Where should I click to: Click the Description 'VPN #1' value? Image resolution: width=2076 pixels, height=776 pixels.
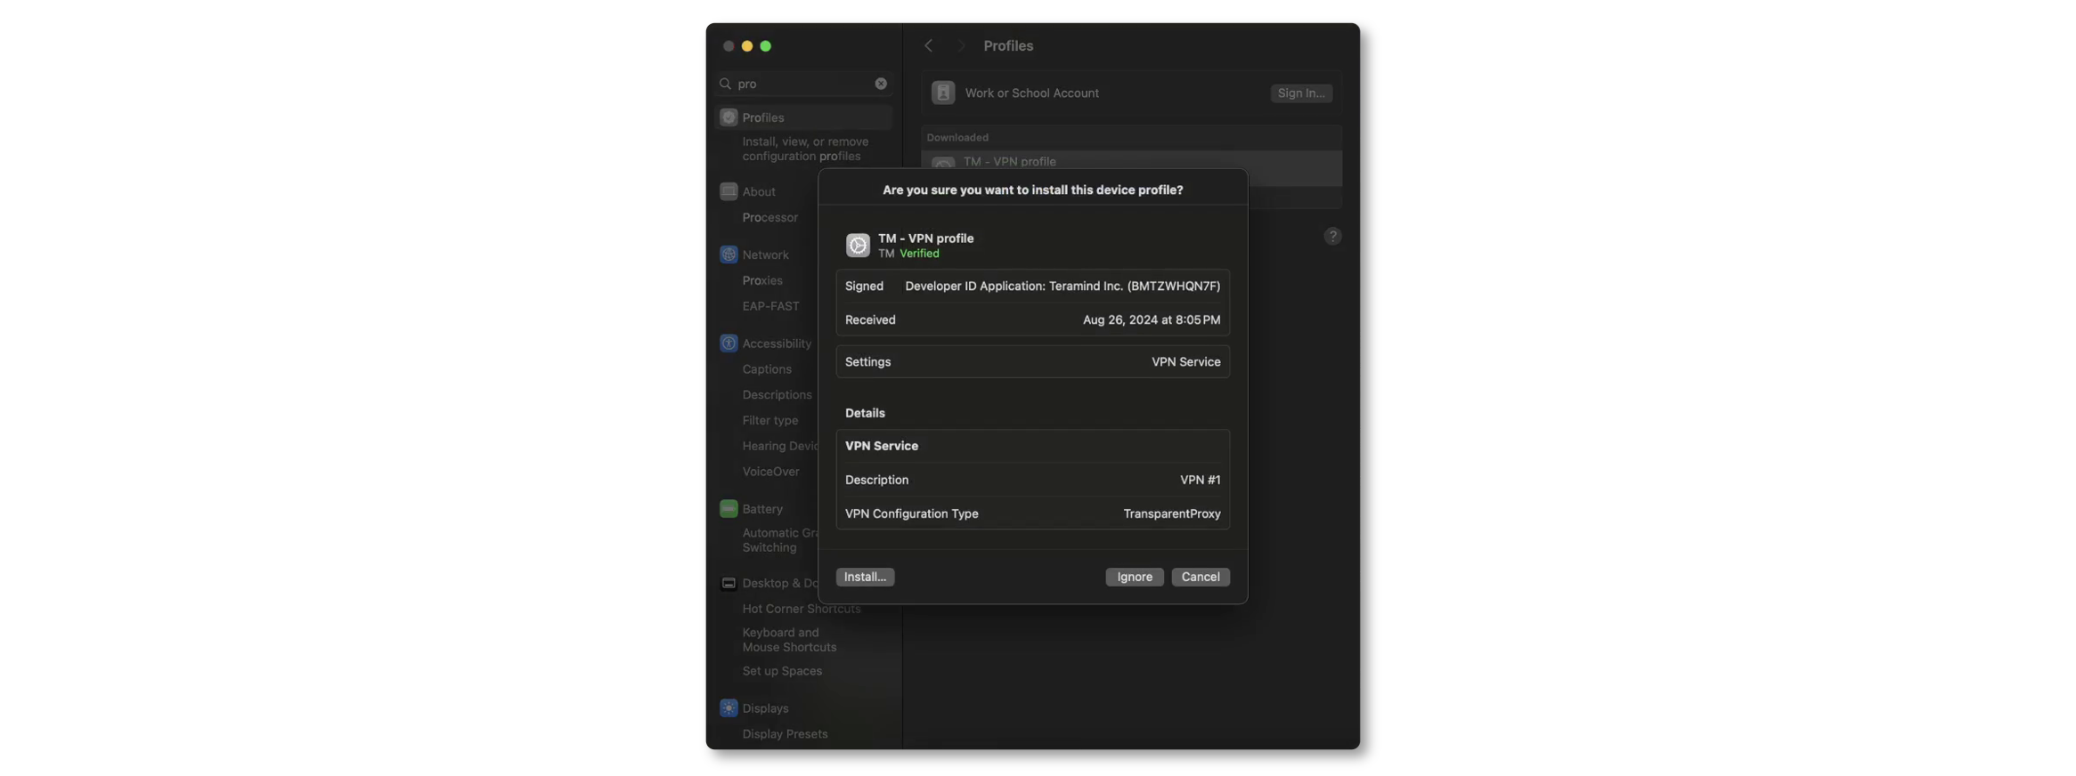[1200, 481]
